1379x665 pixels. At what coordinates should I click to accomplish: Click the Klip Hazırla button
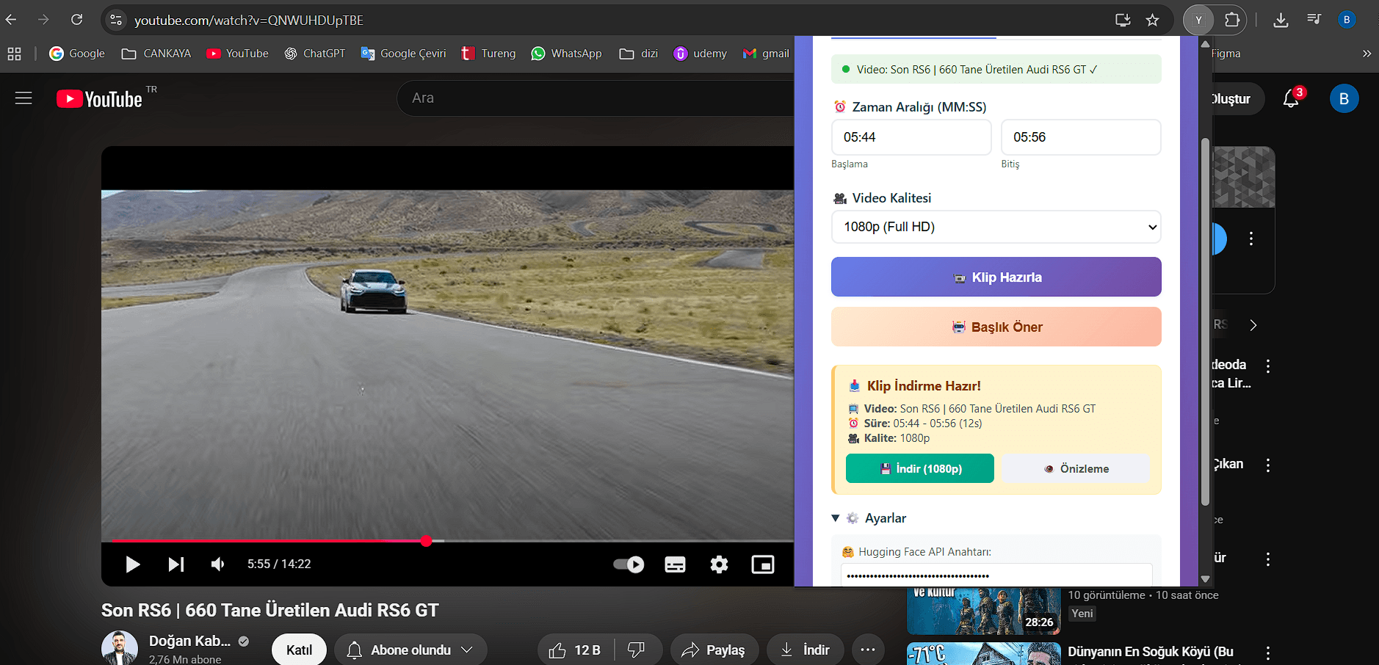996,277
